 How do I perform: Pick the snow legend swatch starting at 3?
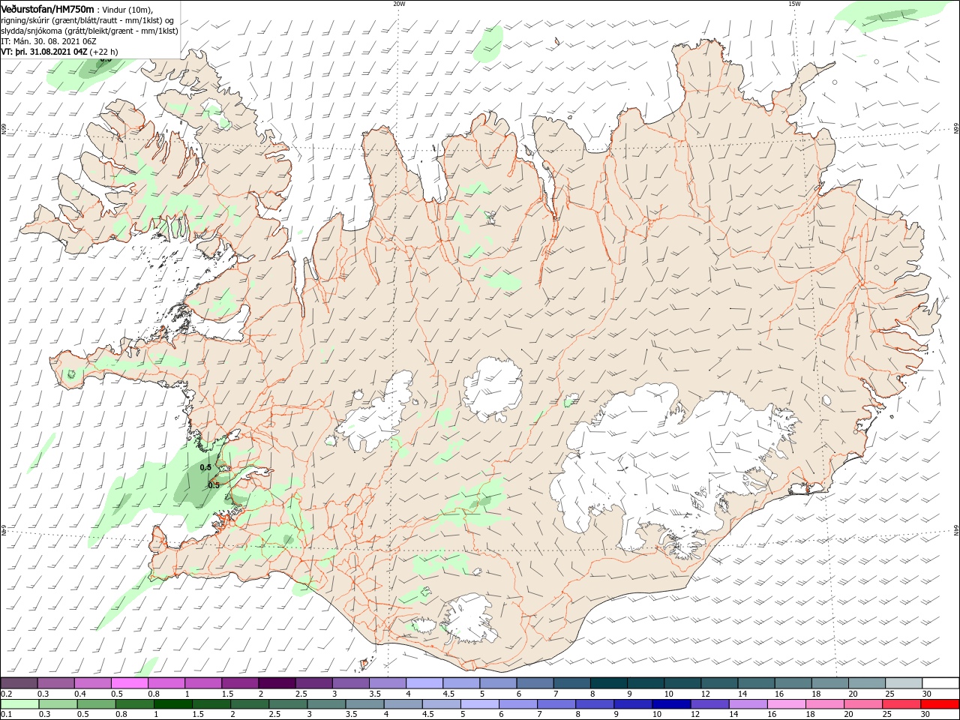tap(350, 682)
